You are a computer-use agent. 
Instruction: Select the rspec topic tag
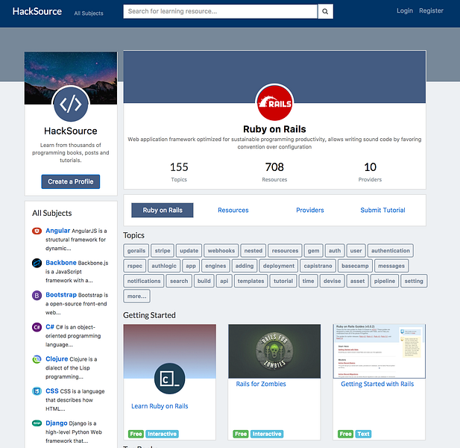pyautogui.click(x=135, y=266)
